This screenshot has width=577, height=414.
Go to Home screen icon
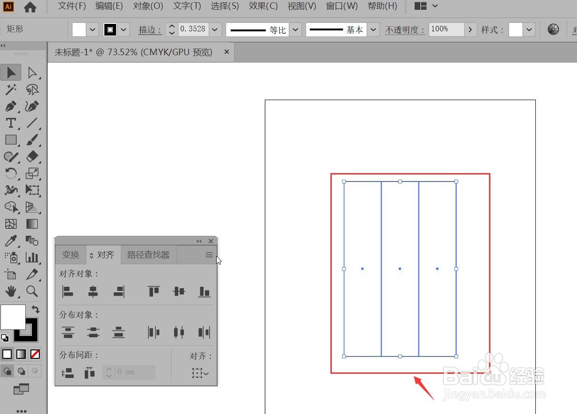[x=30, y=7]
